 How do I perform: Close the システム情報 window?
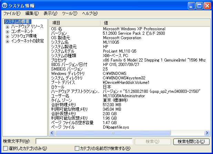click(x=207, y=6)
